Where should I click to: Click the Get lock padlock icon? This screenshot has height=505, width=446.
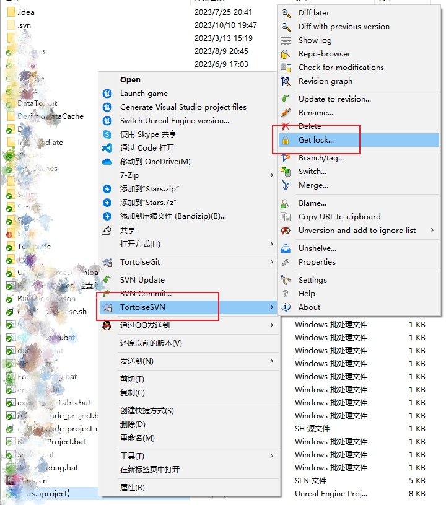coord(286,140)
